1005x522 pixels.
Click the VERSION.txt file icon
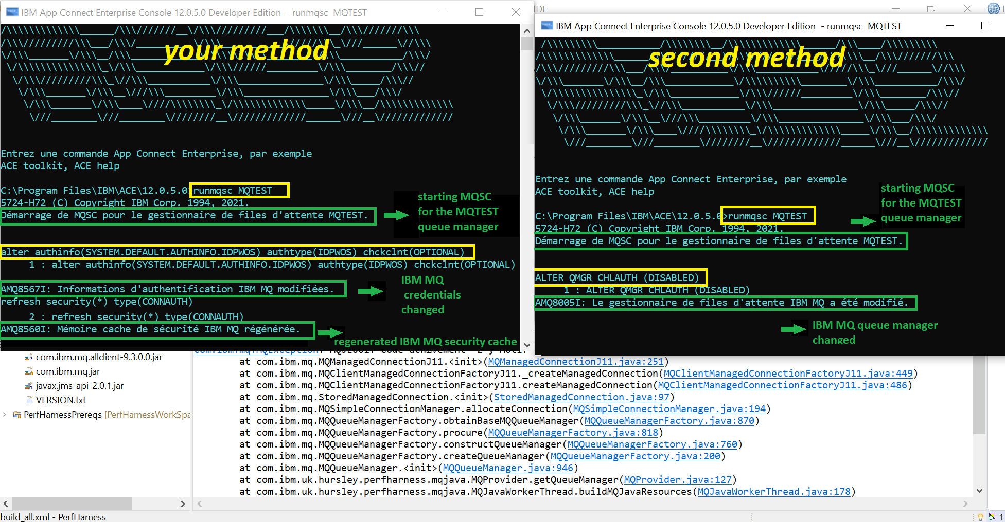point(29,400)
